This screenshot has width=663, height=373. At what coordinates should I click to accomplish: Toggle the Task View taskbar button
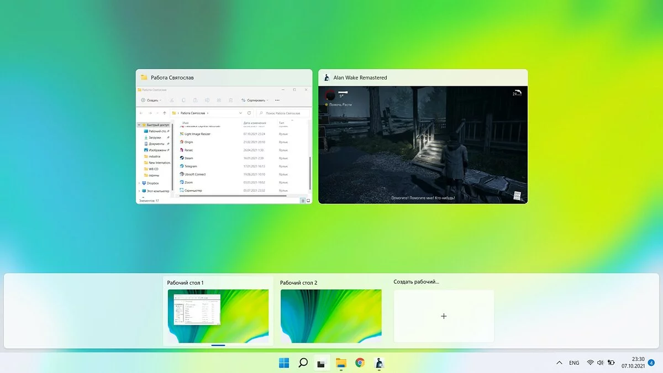[x=322, y=363]
